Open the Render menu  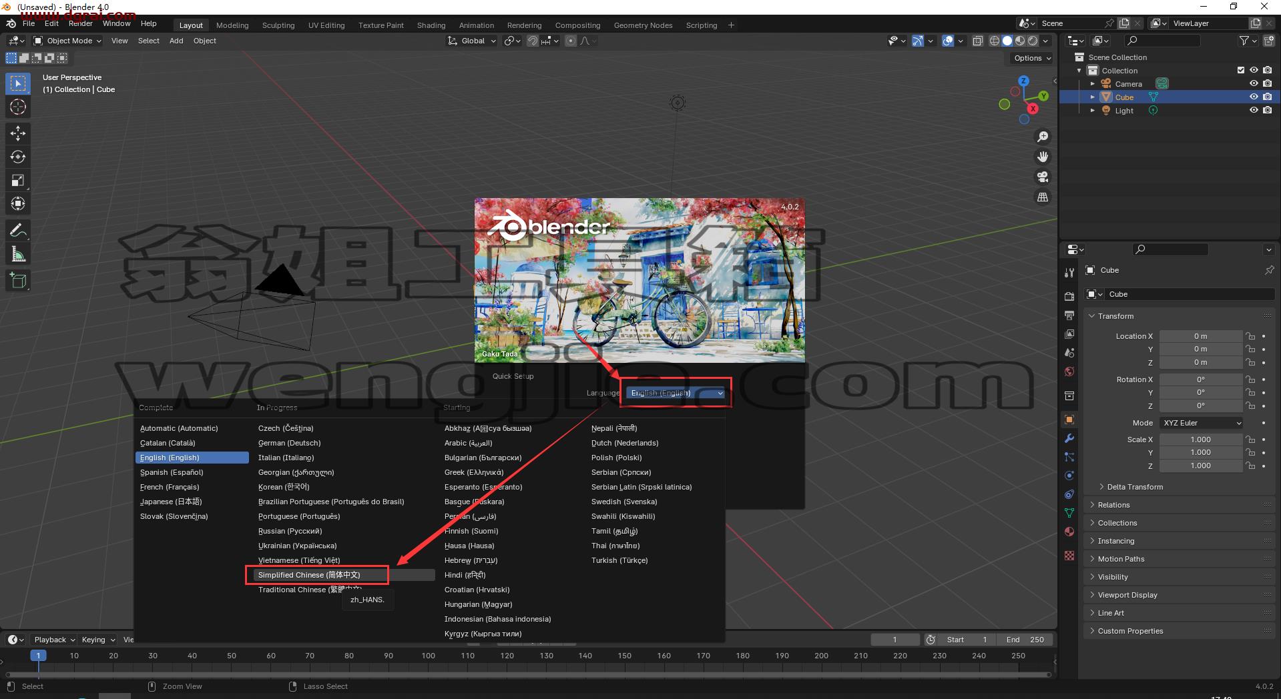(81, 23)
